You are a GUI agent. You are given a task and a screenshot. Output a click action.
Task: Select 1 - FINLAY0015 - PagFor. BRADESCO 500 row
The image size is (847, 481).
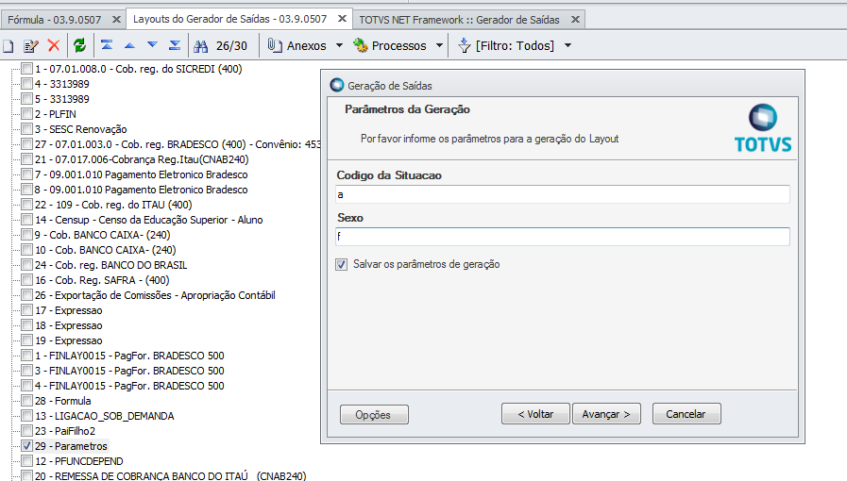click(x=129, y=356)
